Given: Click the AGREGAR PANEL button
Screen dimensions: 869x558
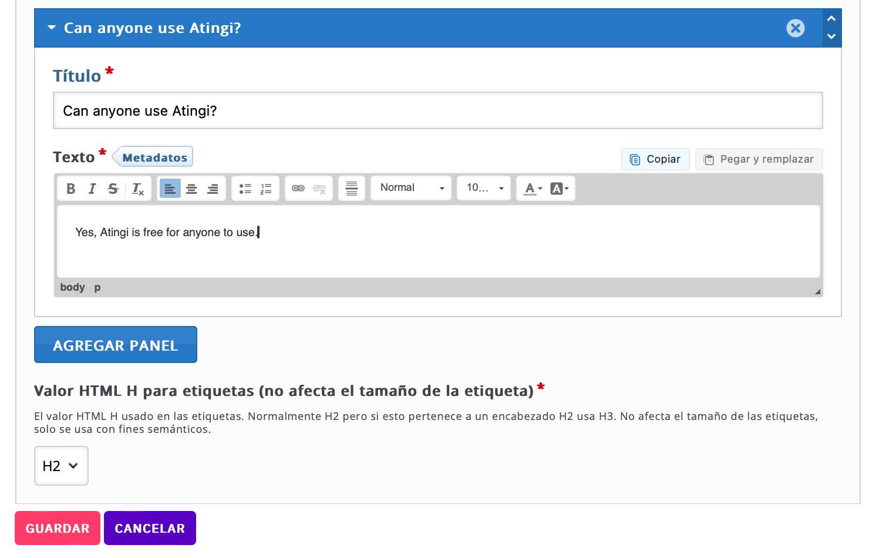Looking at the screenshot, I should coord(116,345).
